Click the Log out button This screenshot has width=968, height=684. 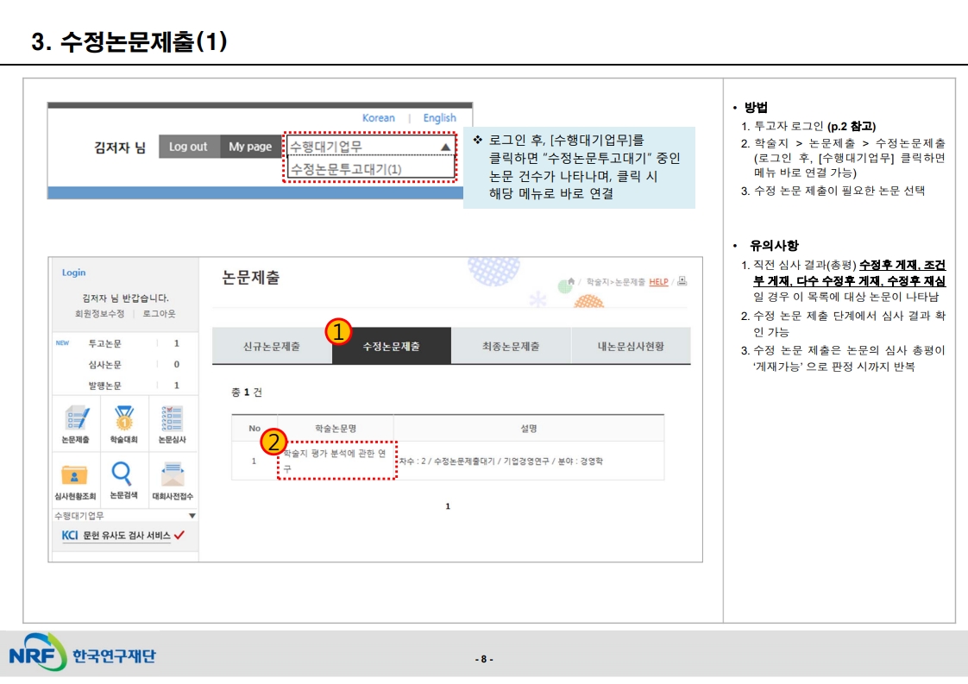[189, 147]
